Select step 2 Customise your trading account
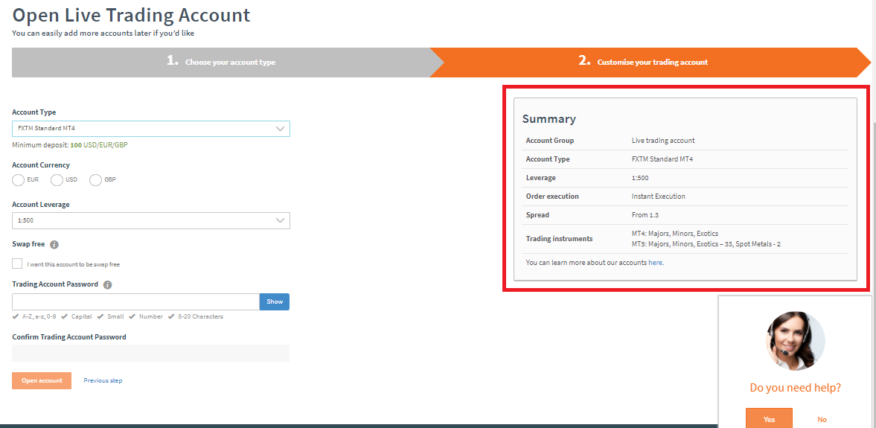The height and width of the screenshot is (428, 876). (650, 62)
